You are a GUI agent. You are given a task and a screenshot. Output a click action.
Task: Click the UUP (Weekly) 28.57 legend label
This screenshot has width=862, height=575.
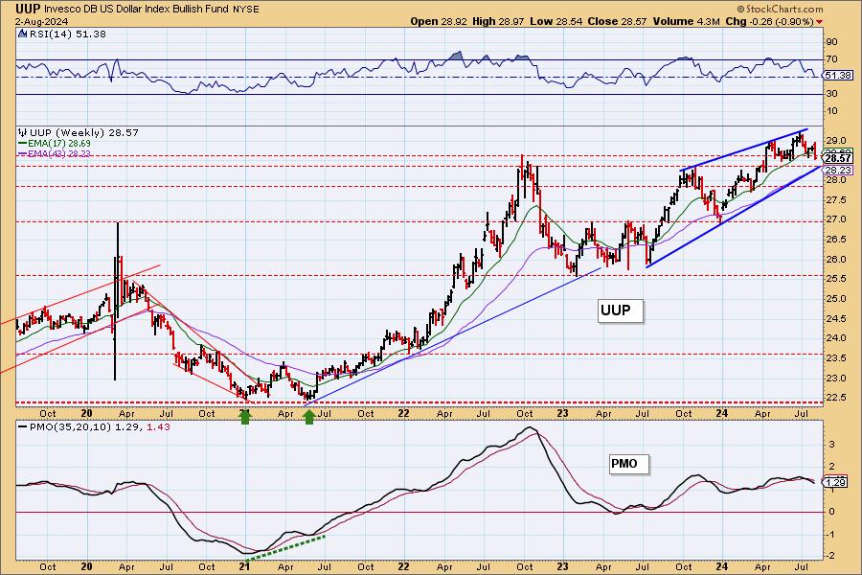point(83,132)
